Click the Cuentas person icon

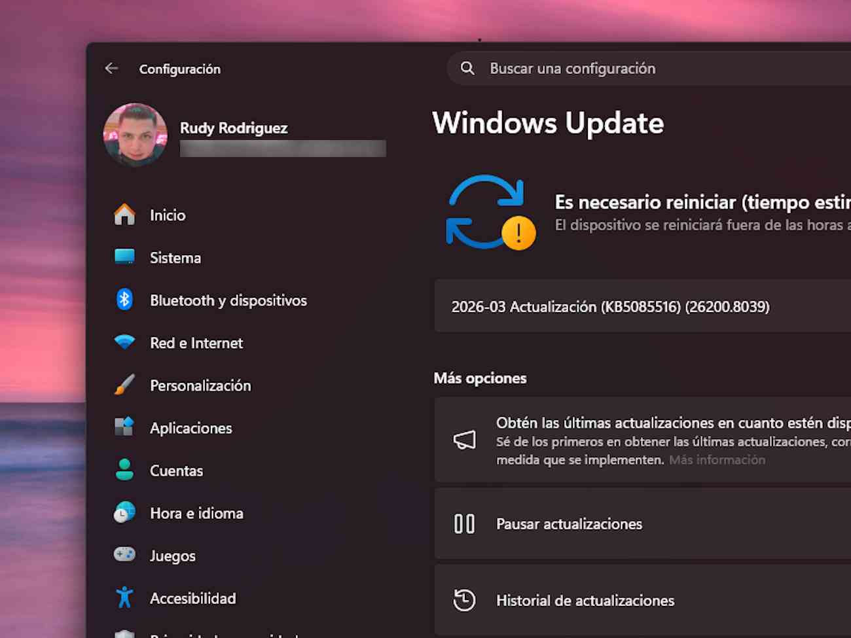[124, 470]
